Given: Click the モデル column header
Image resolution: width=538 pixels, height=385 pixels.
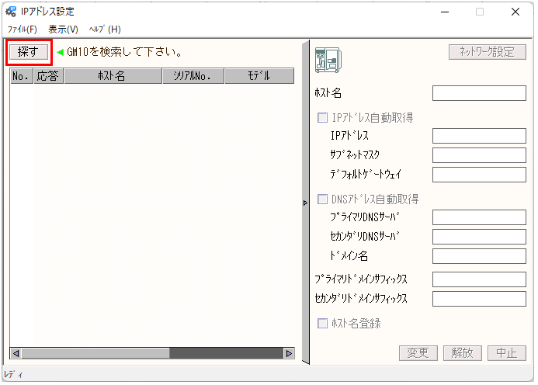Looking at the screenshot, I should pos(259,76).
